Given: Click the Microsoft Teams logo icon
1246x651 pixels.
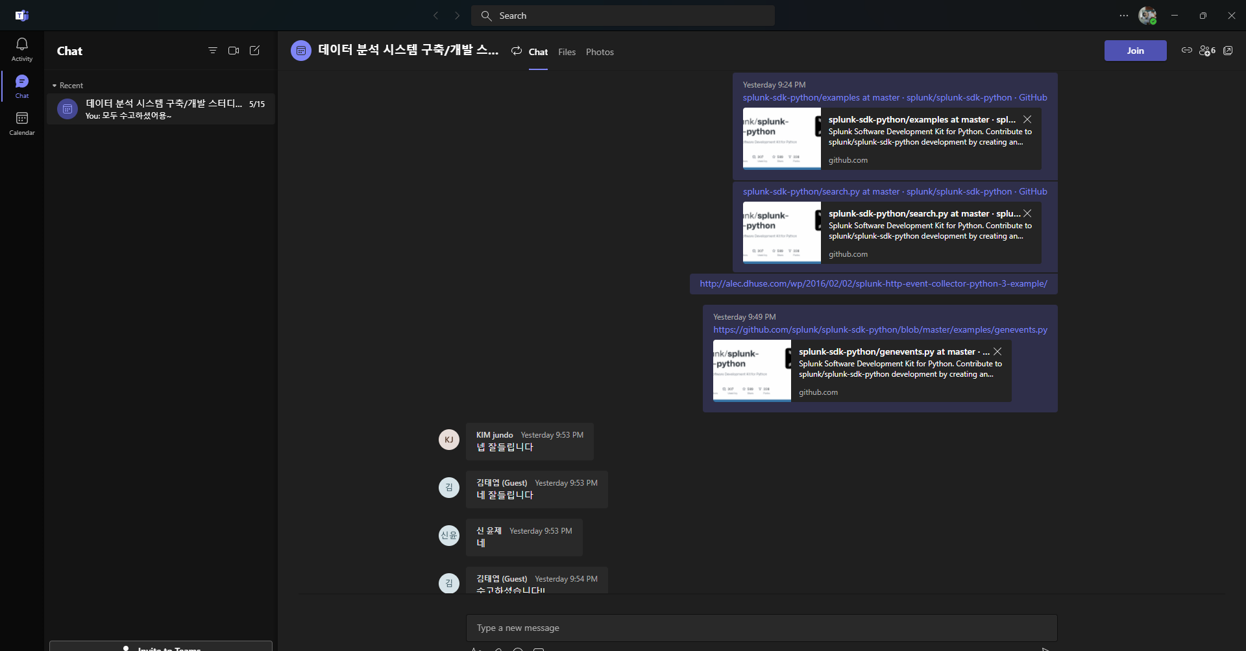Looking at the screenshot, I should click(x=22, y=16).
